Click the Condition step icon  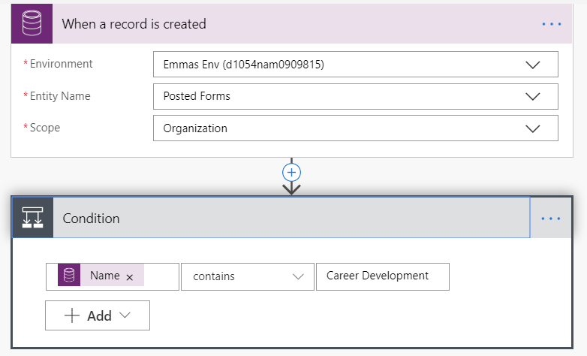pyautogui.click(x=33, y=219)
